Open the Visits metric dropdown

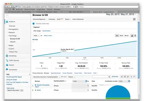[x=36, y=36]
